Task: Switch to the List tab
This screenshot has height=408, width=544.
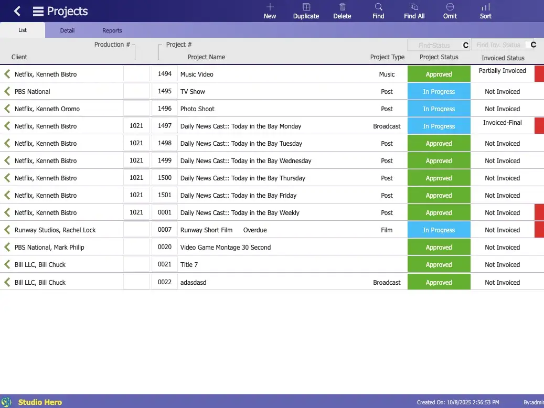Action: 23,30
